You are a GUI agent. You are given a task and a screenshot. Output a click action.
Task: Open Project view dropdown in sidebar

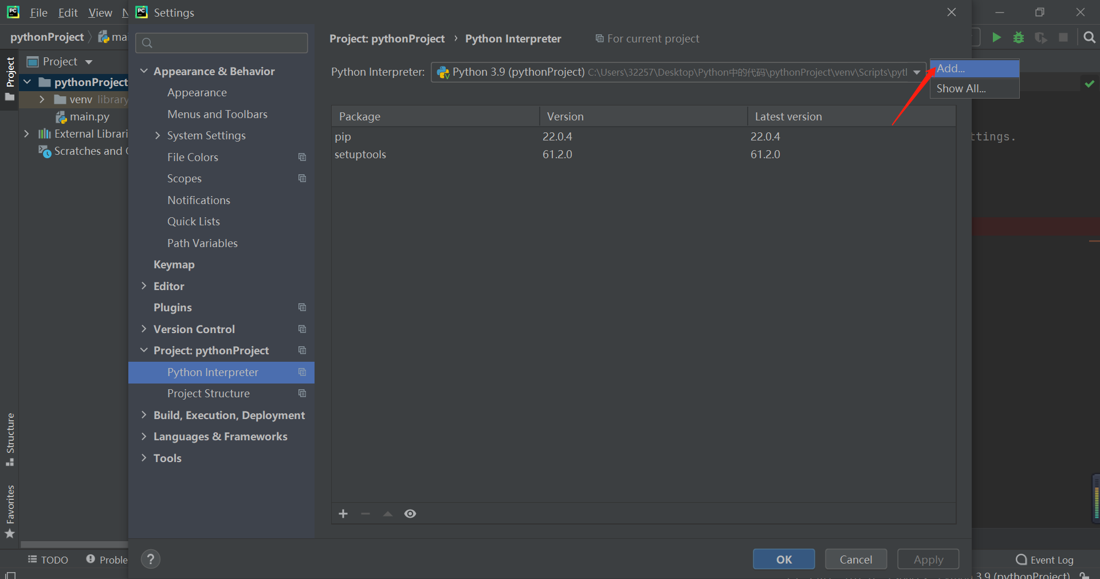(x=89, y=62)
